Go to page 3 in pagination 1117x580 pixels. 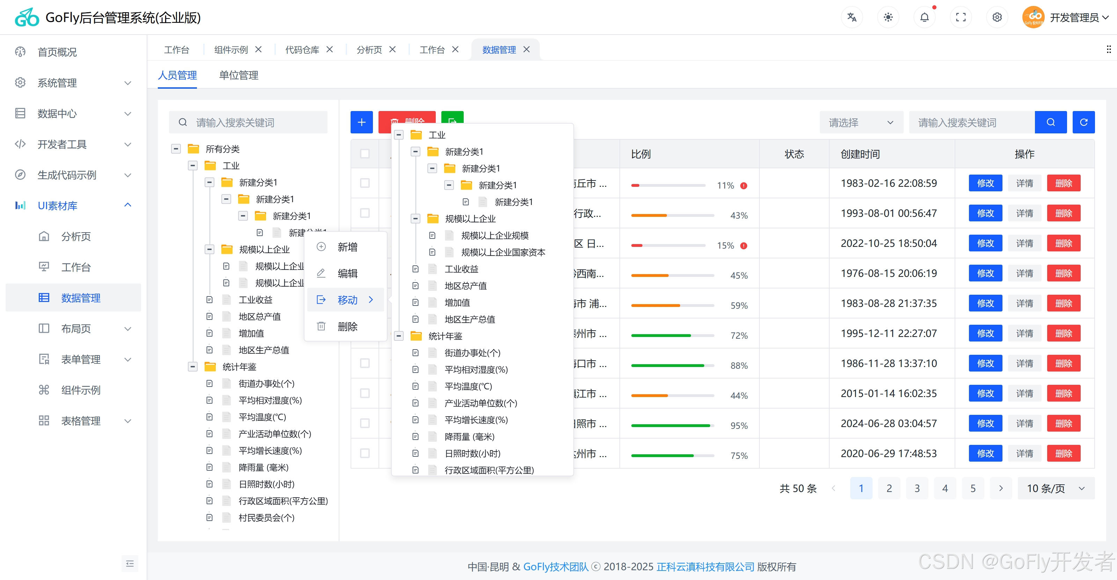[917, 489]
